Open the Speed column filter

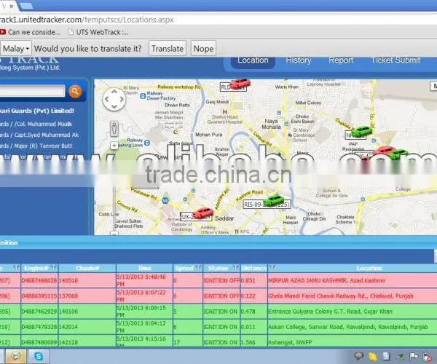198,268
